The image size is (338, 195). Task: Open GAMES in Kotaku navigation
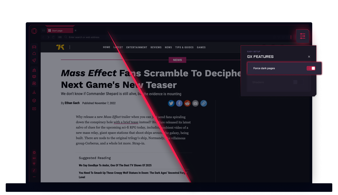201,47
